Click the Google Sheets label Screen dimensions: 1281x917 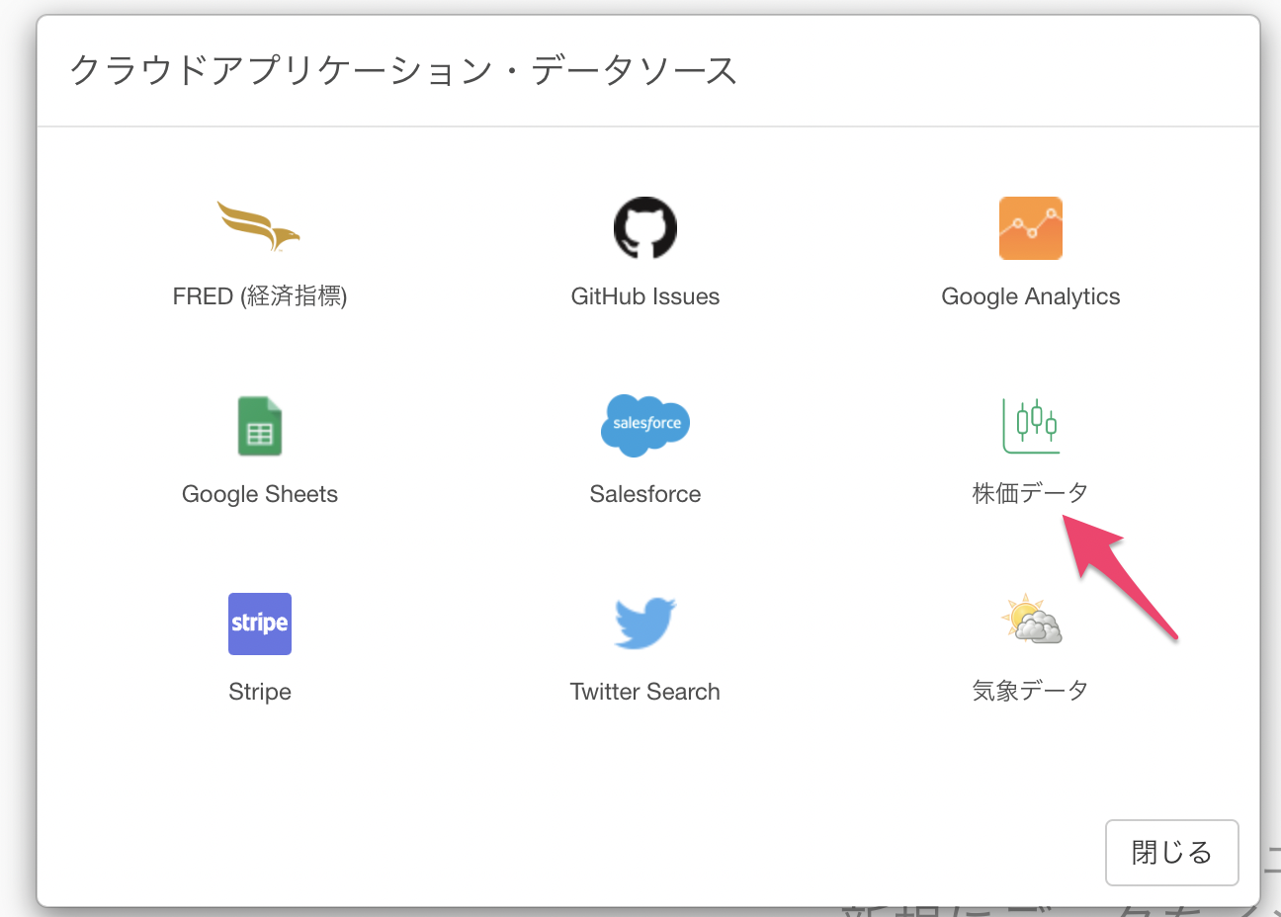coord(260,494)
